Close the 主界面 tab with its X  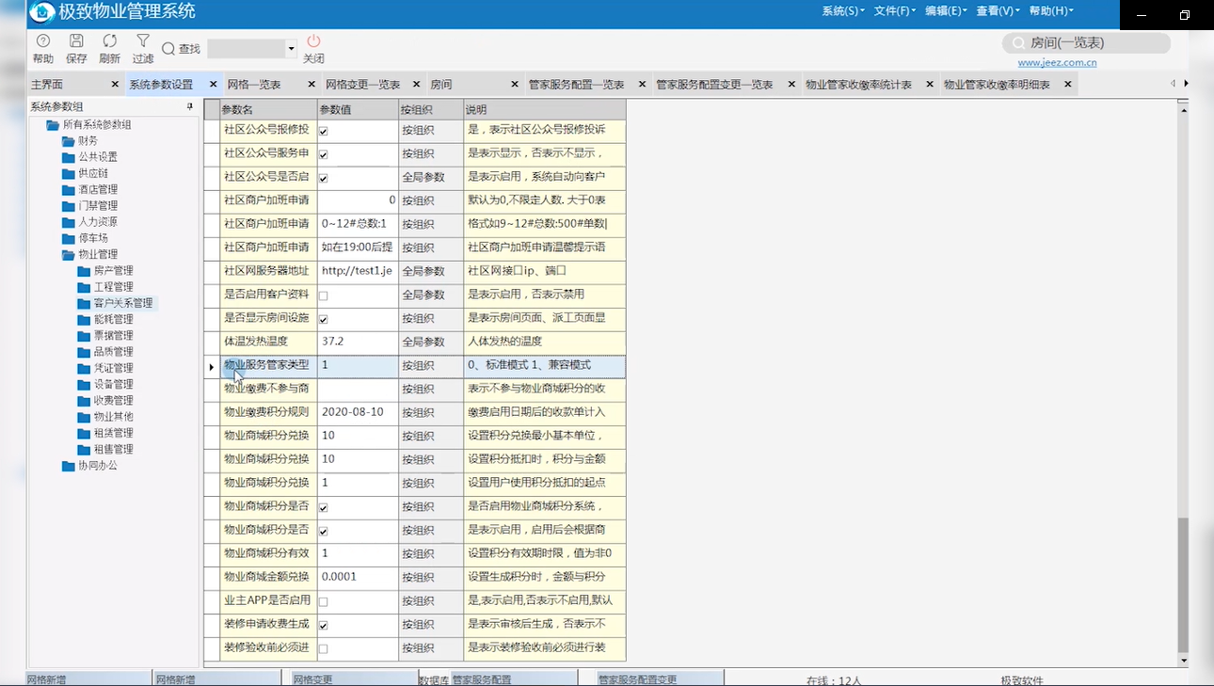pos(115,85)
